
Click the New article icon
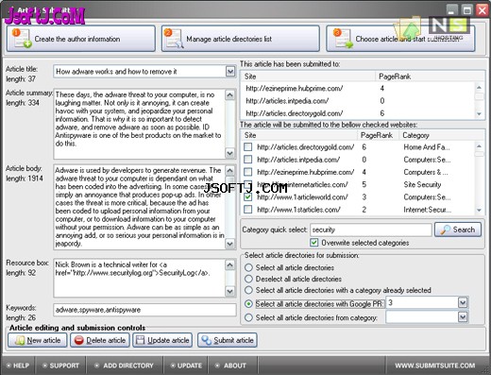coord(20,340)
